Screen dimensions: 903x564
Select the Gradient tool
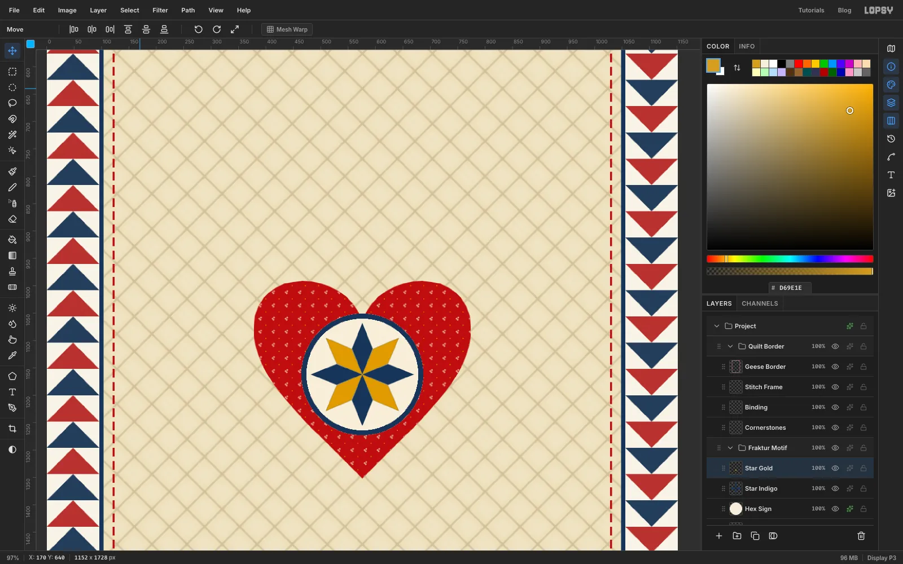pyautogui.click(x=12, y=255)
